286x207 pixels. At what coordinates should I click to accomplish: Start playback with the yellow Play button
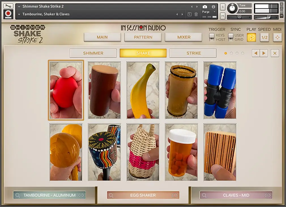(x=251, y=38)
